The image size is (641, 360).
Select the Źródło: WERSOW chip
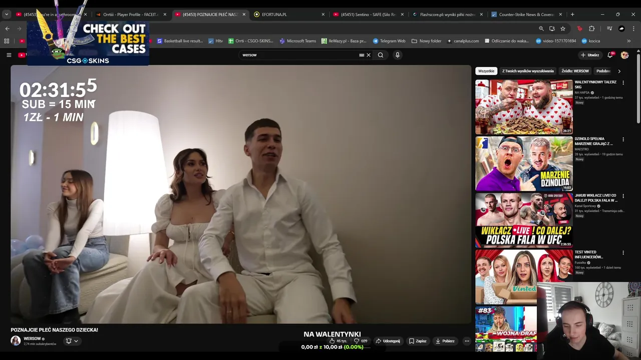coord(575,71)
